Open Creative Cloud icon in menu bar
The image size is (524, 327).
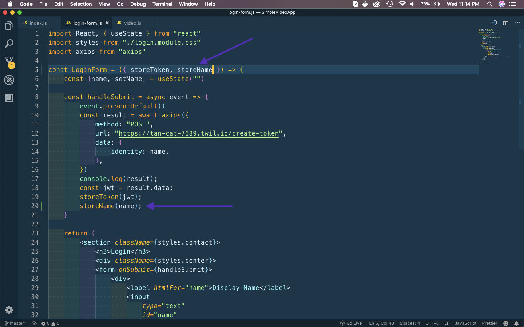pyautogui.click(x=377, y=4)
